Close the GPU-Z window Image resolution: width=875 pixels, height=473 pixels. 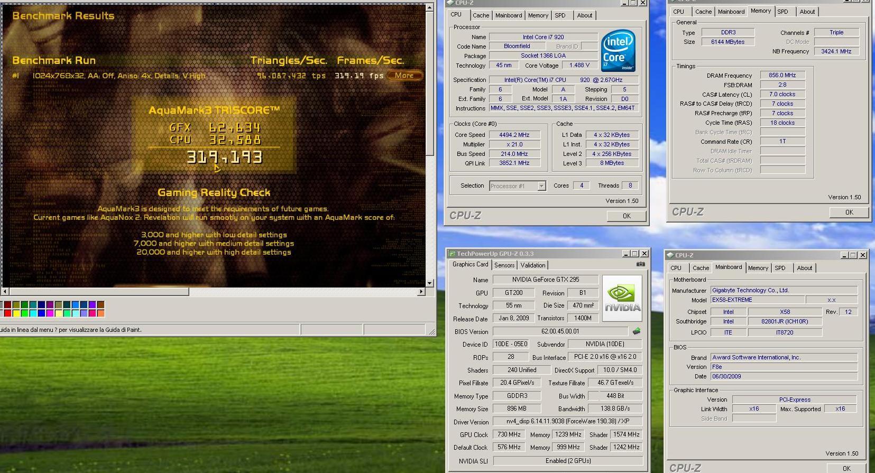(643, 254)
